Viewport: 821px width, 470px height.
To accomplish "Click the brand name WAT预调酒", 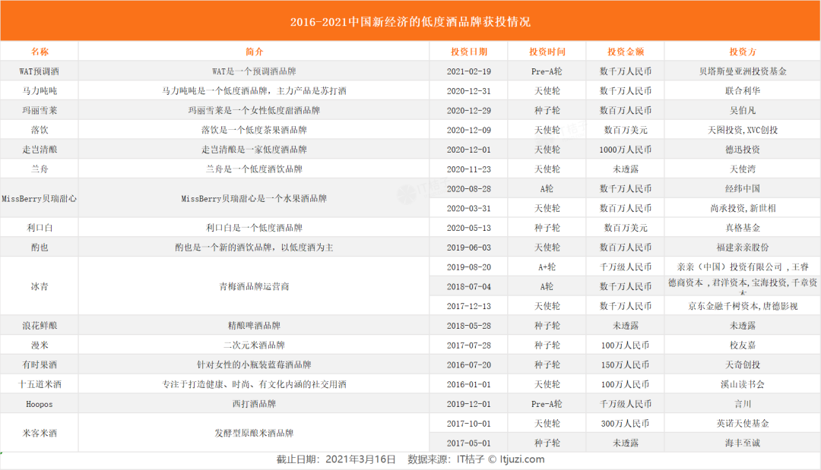I will 40,71.
